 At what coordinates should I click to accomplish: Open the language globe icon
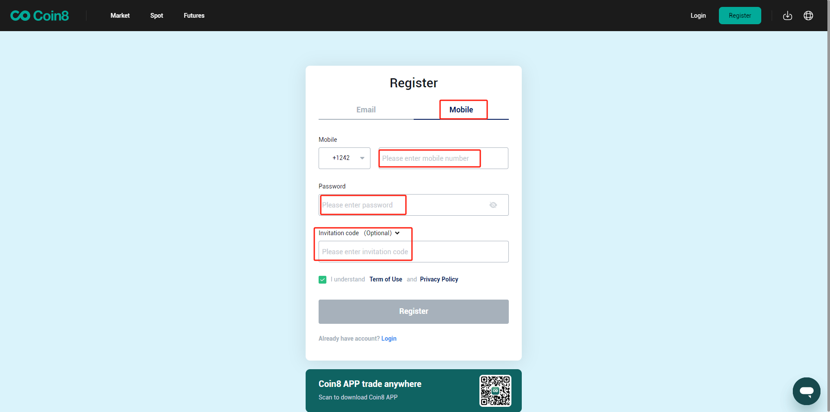tap(808, 16)
